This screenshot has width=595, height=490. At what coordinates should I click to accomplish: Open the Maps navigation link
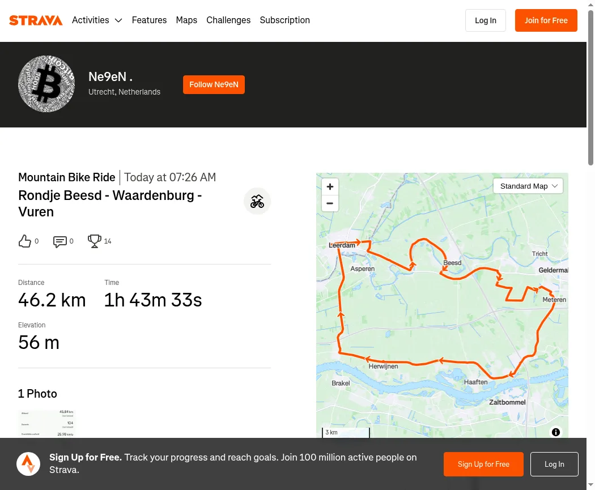(x=186, y=20)
